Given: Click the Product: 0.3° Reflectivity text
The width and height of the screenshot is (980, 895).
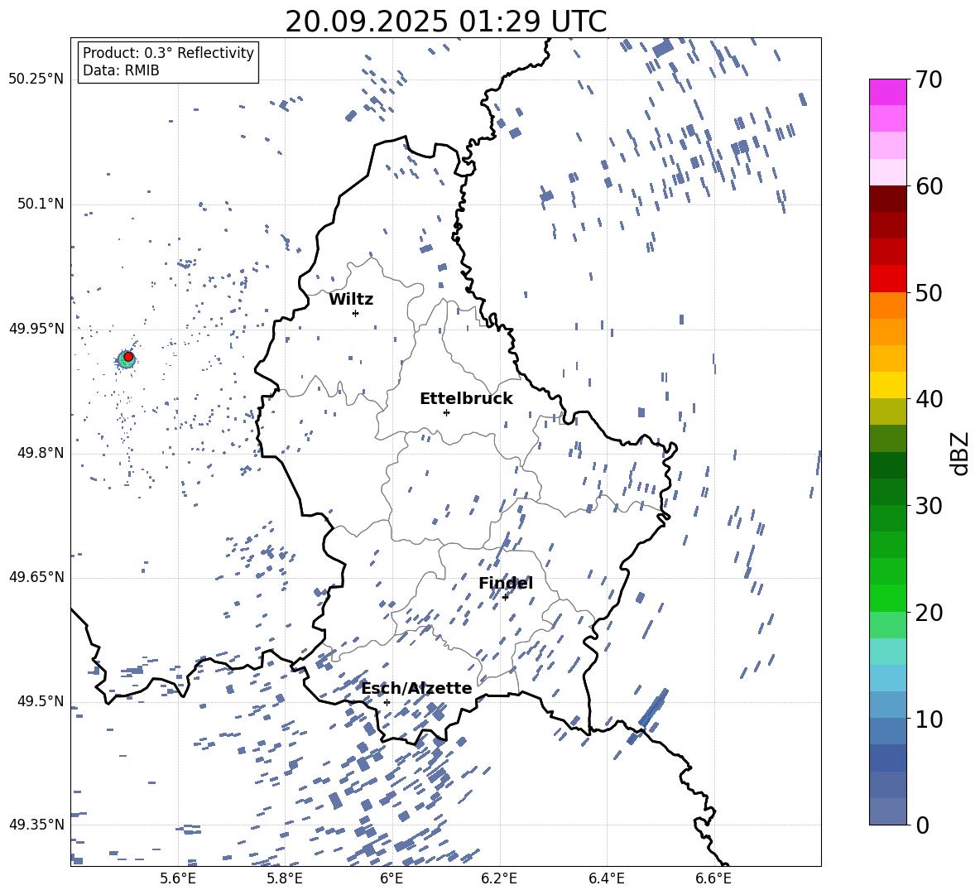Looking at the screenshot, I should point(168,53).
